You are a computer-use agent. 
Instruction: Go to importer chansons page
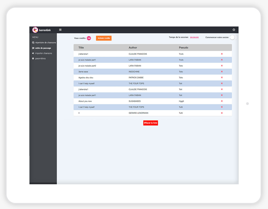[x=43, y=53]
